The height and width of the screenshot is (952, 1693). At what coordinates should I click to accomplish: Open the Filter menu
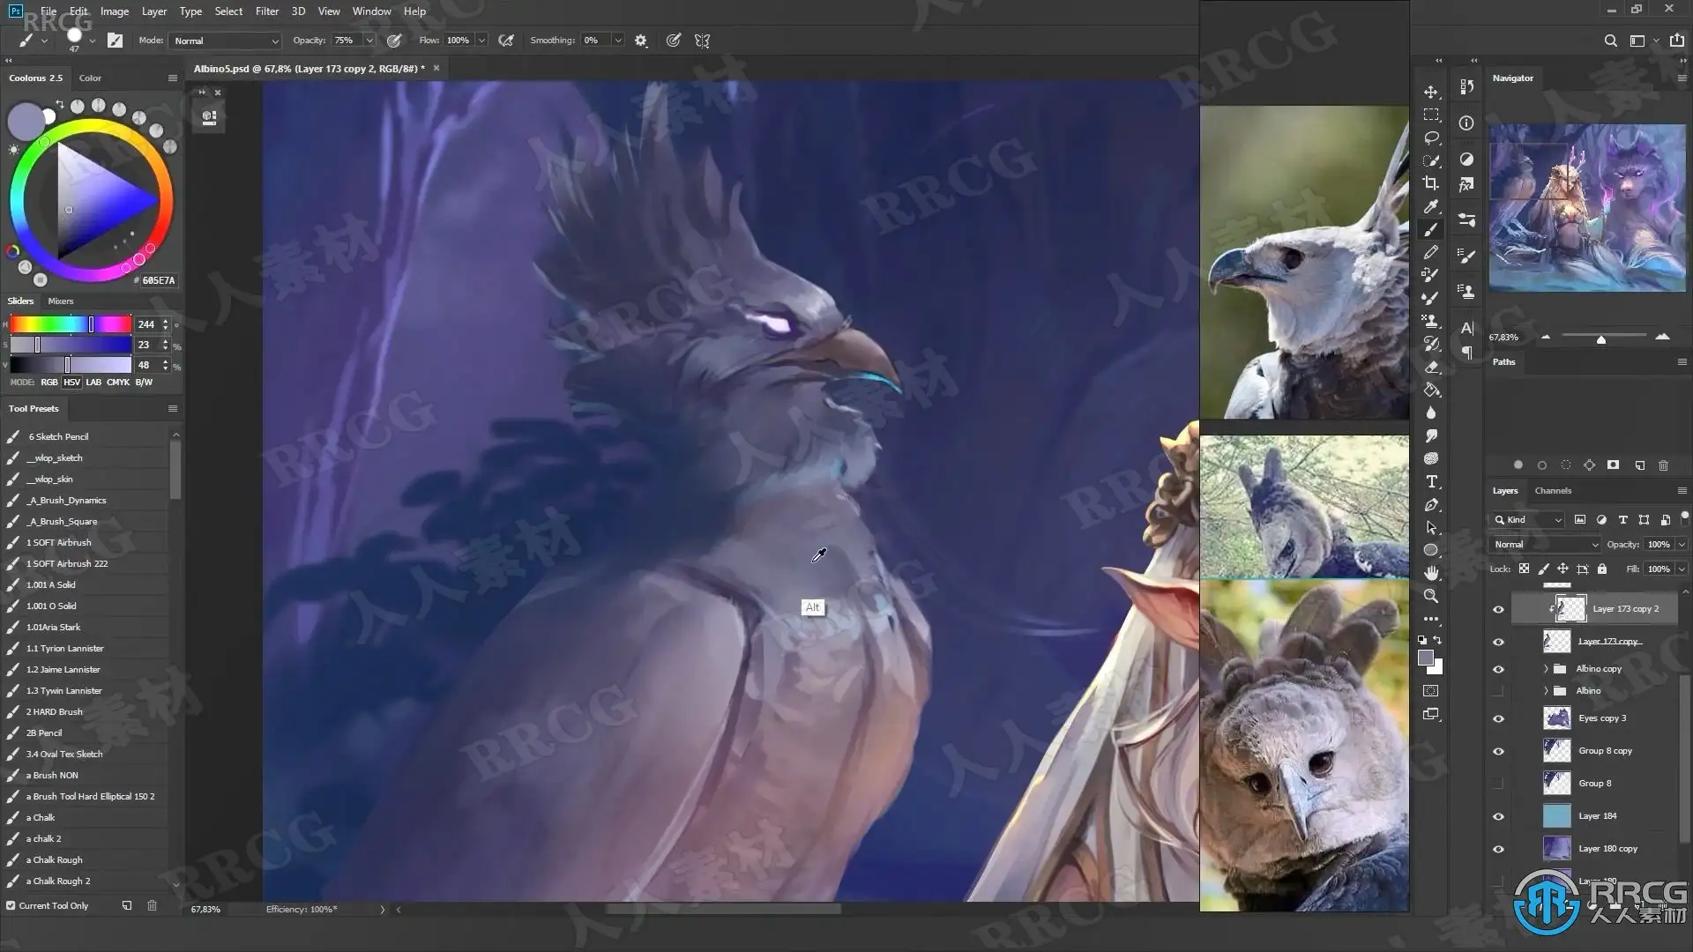point(266,11)
